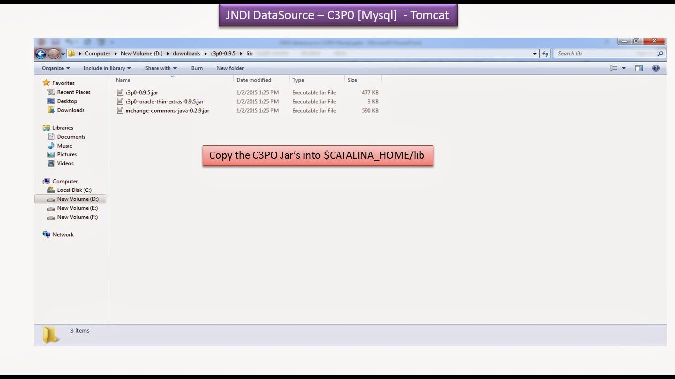Click the 3 KB size cell
The image size is (675, 379).
point(373,101)
